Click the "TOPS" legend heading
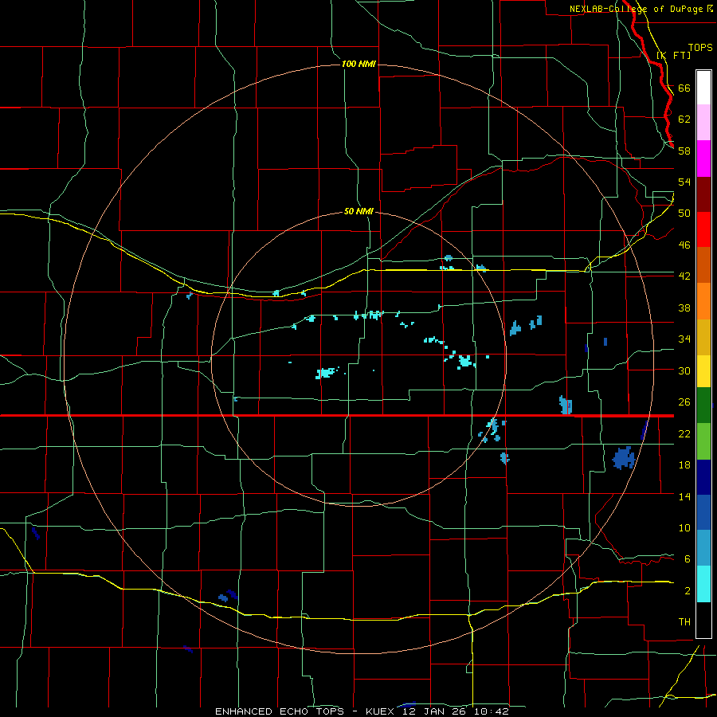Screen dimensions: 717x717 point(700,48)
